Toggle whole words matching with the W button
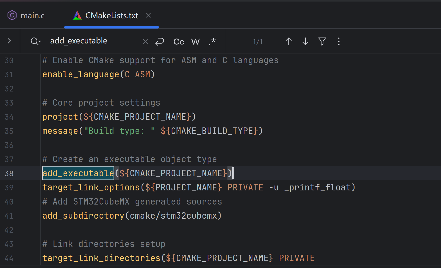Image resolution: width=441 pixels, height=268 pixels. (195, 41)
